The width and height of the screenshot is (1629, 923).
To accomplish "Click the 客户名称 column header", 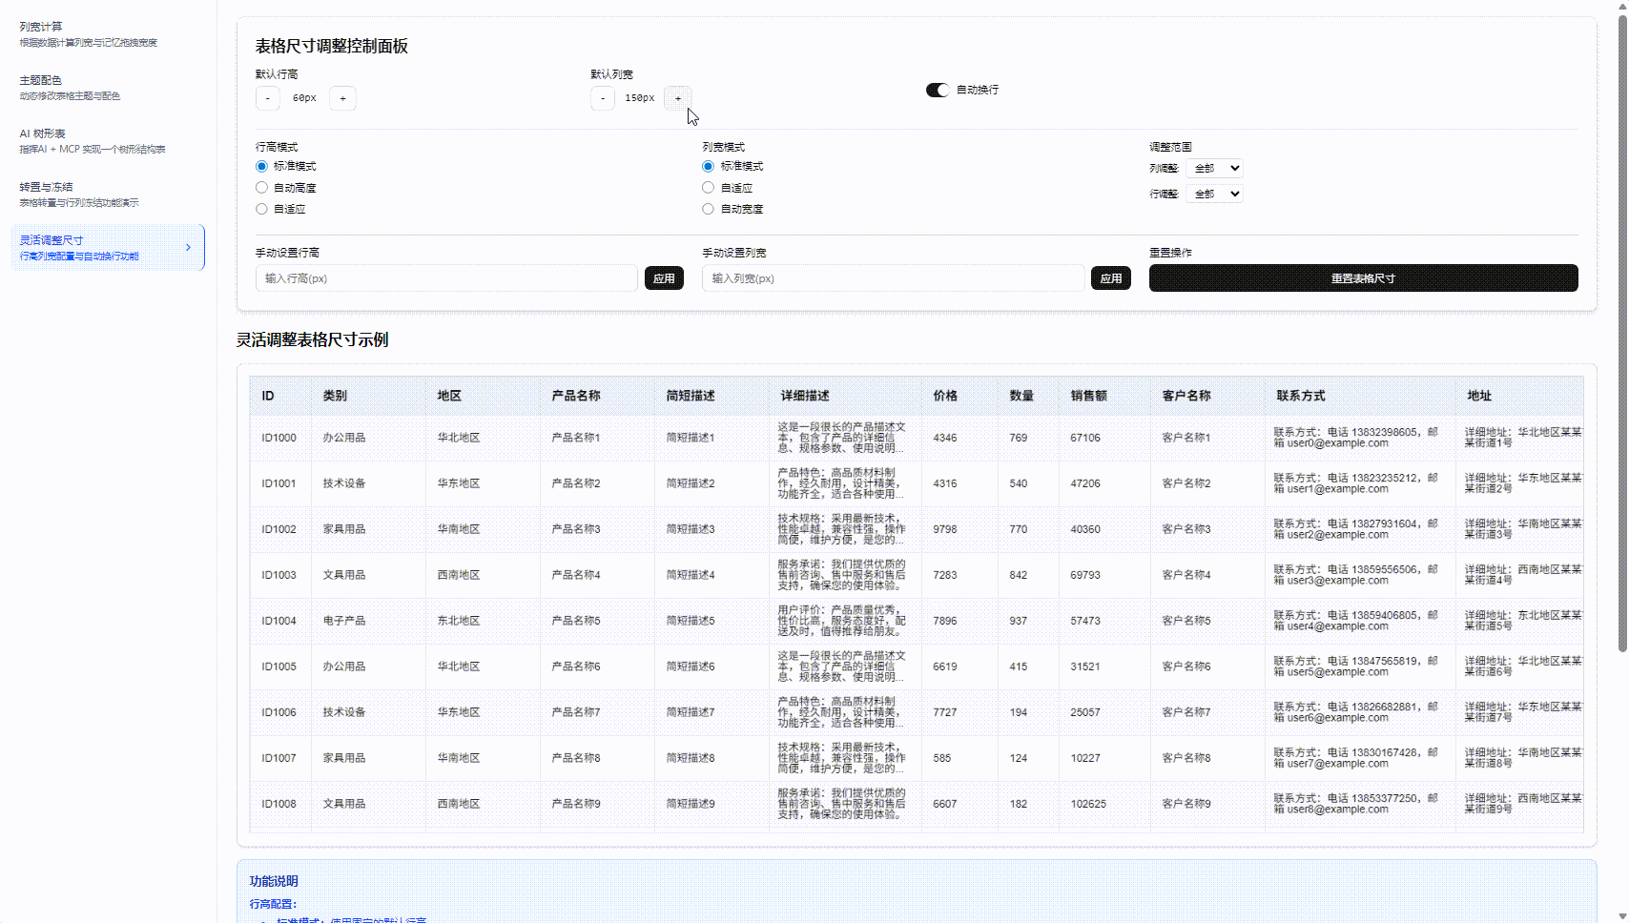I will point(1207,396).
